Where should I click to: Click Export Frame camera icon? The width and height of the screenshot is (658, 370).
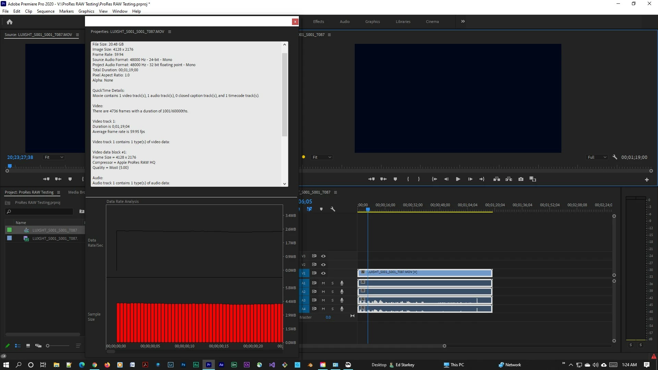[x=521, y=179]
